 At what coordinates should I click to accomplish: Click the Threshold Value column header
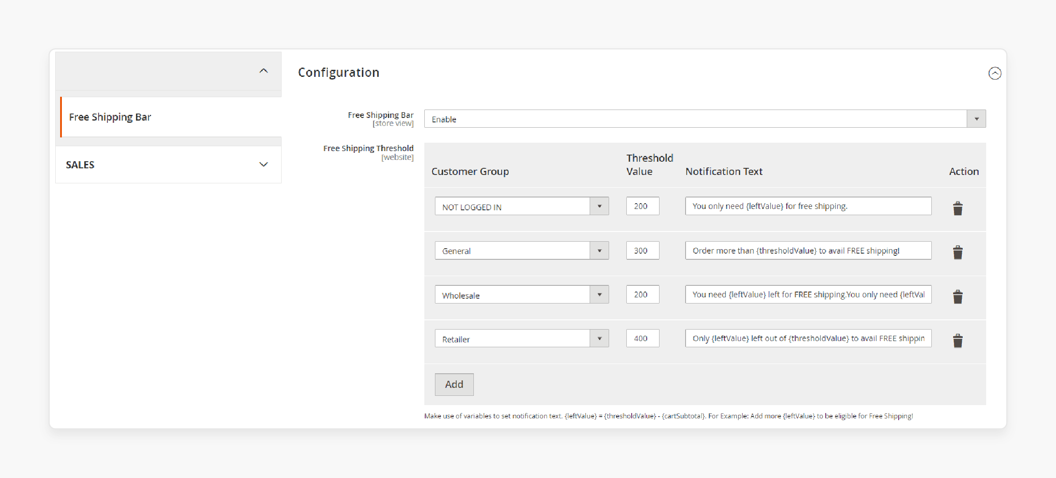click(x=649, y=165)
